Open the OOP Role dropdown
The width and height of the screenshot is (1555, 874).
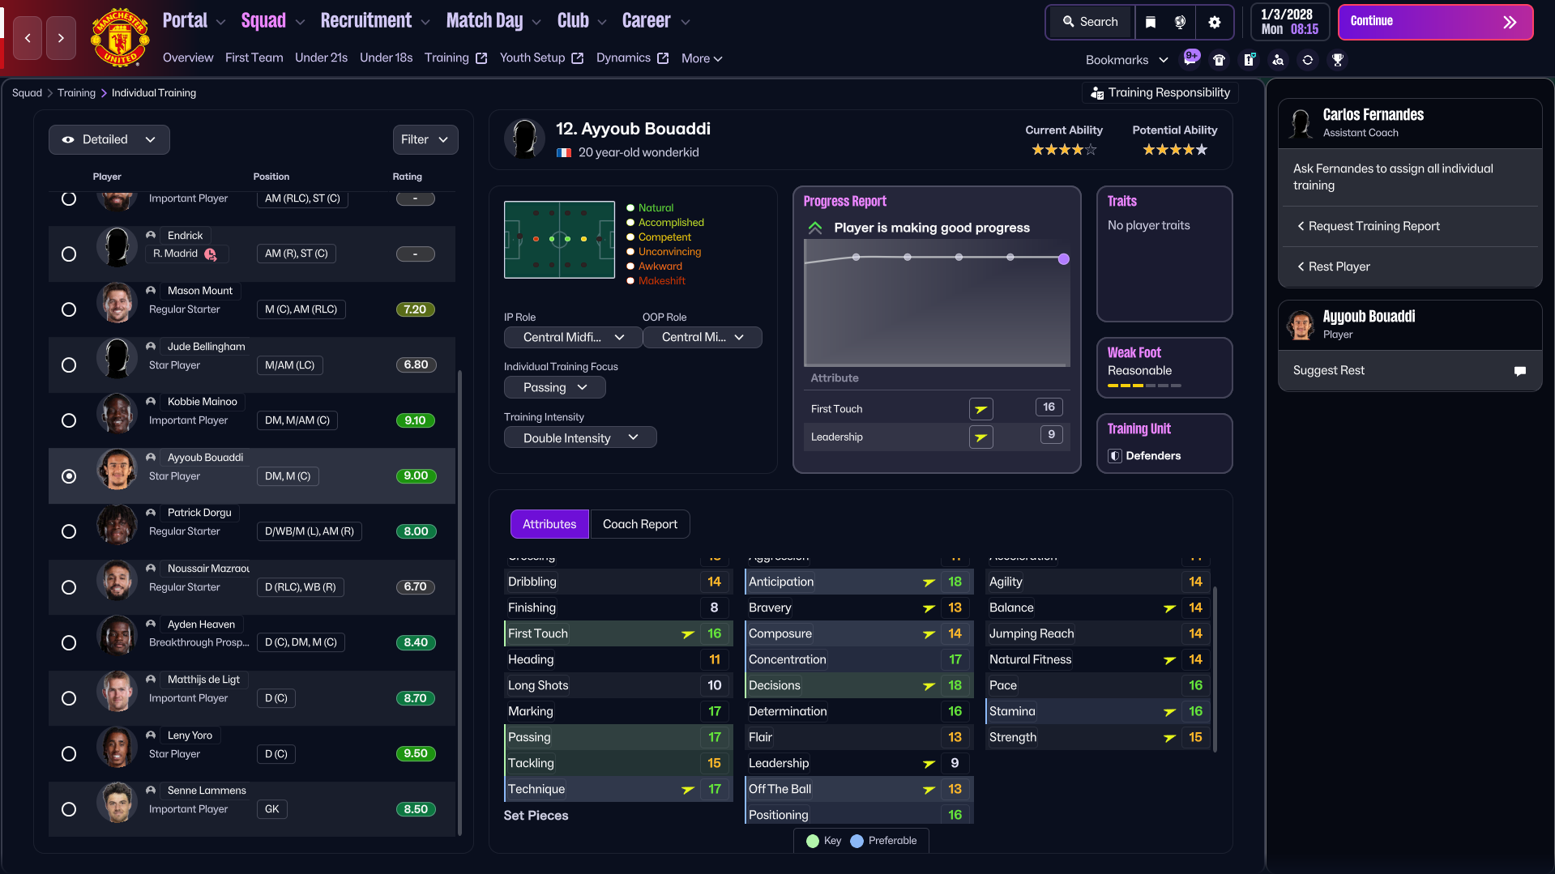(703, 337)
